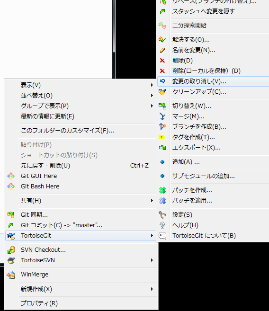
Task: Open プロパティ(R) at menu bottom
Action: tap(81, 303)
